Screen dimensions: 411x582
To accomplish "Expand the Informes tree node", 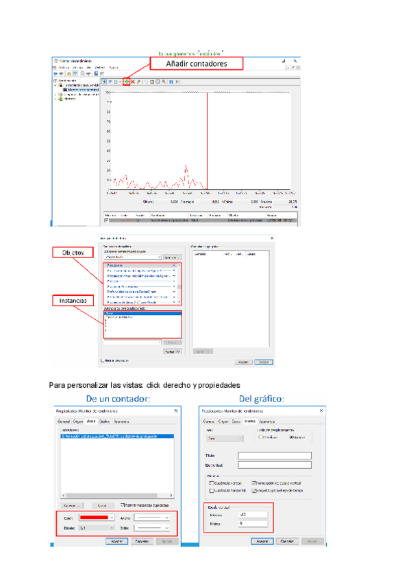I will [55, 99].
